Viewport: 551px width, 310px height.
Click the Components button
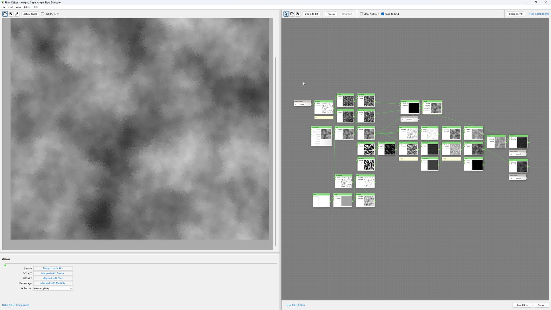point(516,14)
